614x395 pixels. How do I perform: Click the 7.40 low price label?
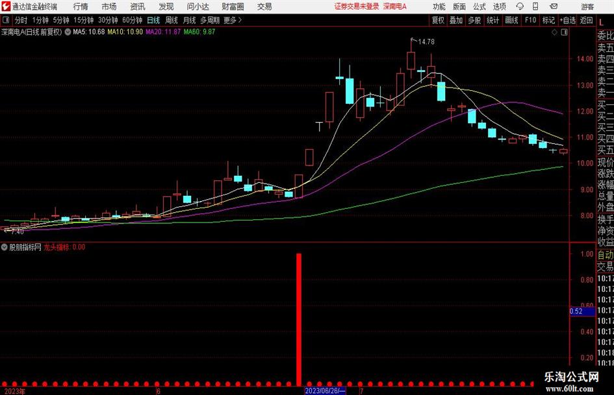[x=18, y=232]
